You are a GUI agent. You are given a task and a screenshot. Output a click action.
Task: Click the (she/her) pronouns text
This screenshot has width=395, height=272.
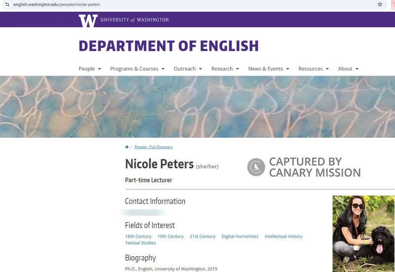coord(207,166)
